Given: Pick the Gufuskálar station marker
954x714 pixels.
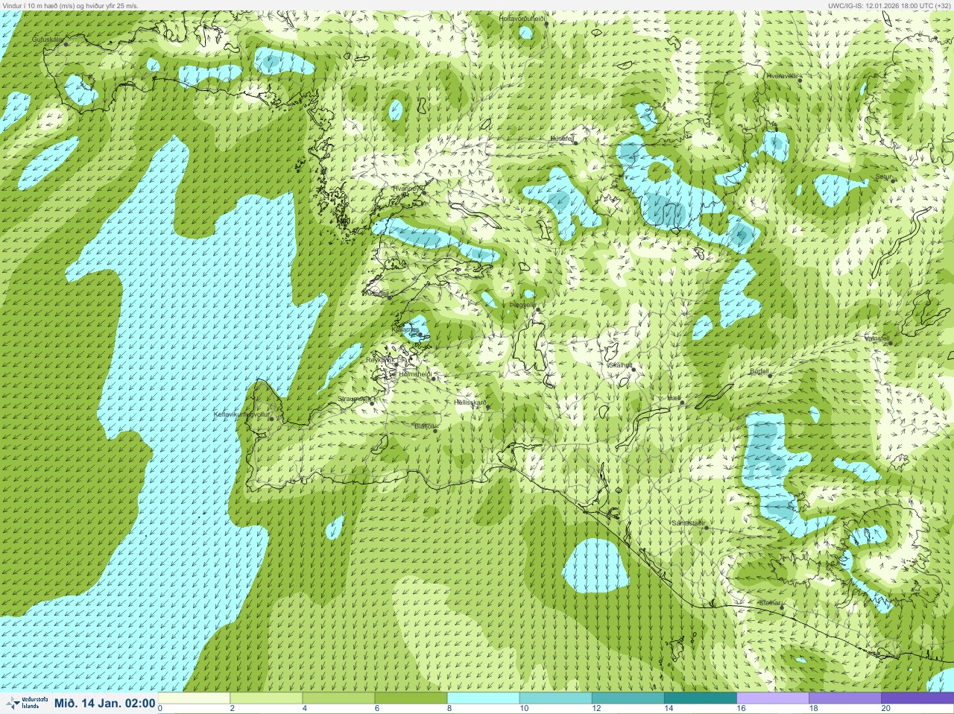Looking at the screenshot, I should (66, 44).
